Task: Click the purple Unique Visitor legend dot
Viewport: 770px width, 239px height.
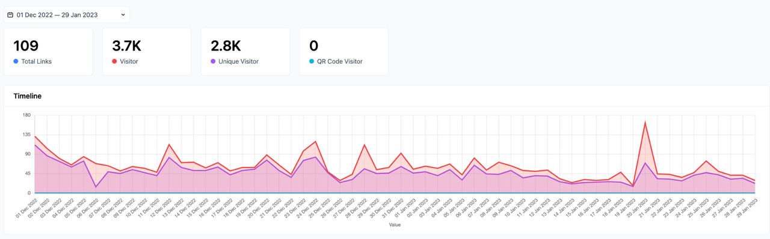Action: pos(213,61)
